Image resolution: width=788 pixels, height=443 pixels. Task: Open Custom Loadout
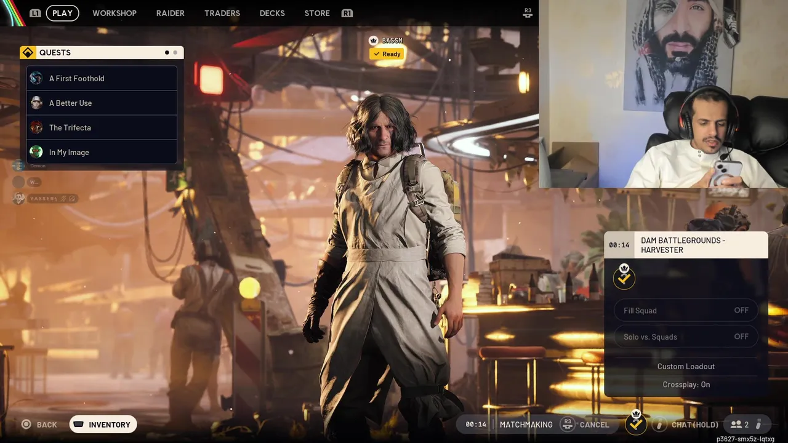686,366
